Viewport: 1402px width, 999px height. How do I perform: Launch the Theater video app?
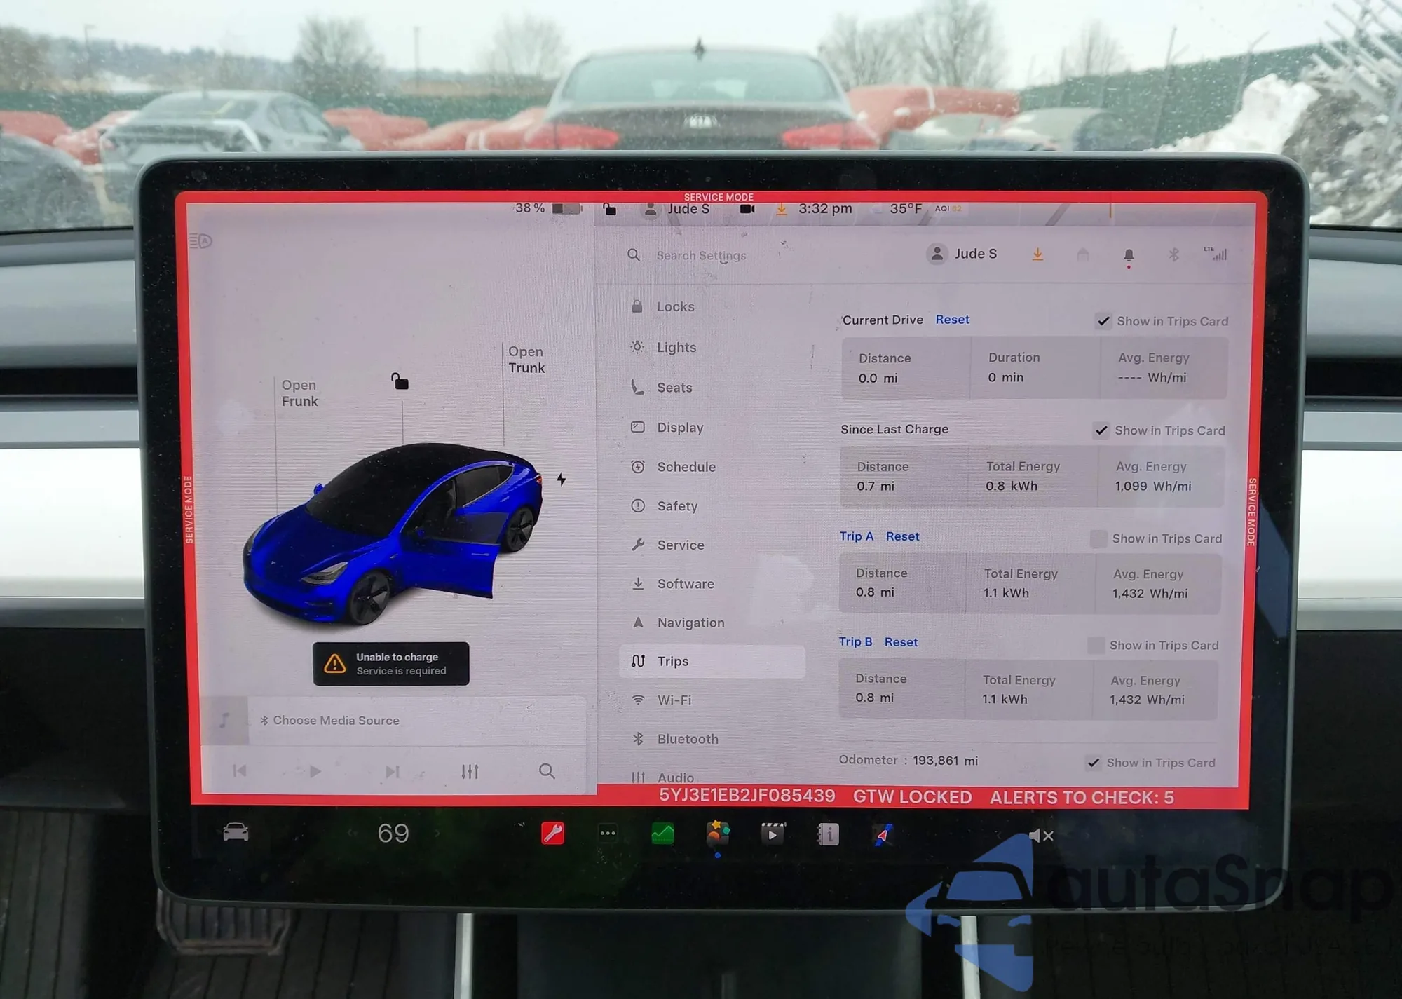click(x=773, y=834)
